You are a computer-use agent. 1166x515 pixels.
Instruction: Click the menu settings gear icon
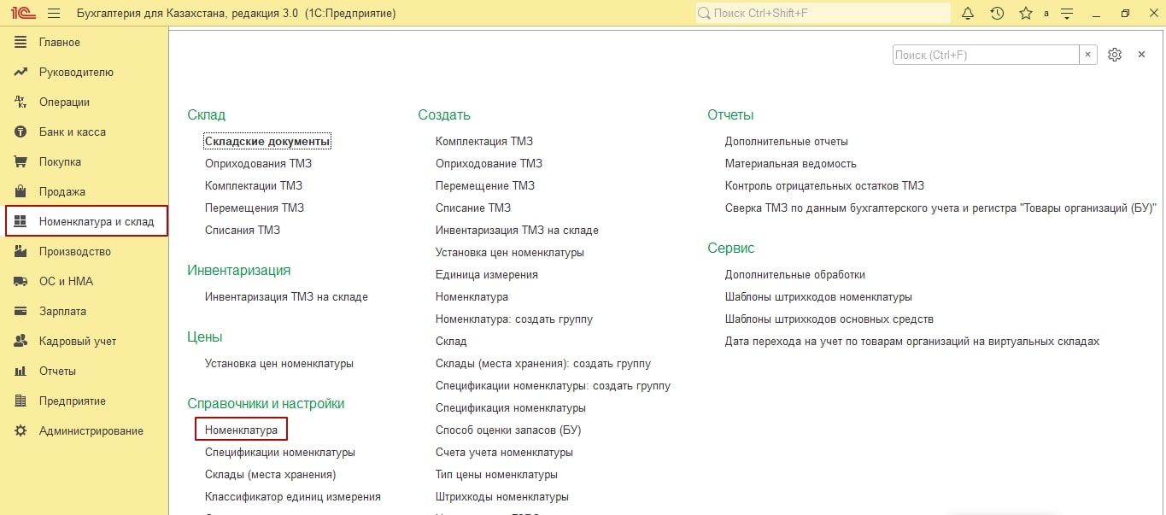[x=1114, y=55]
